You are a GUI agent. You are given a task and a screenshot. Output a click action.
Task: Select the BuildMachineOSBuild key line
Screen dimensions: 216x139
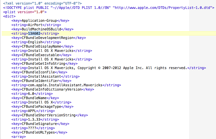click(x=42, y=29)
